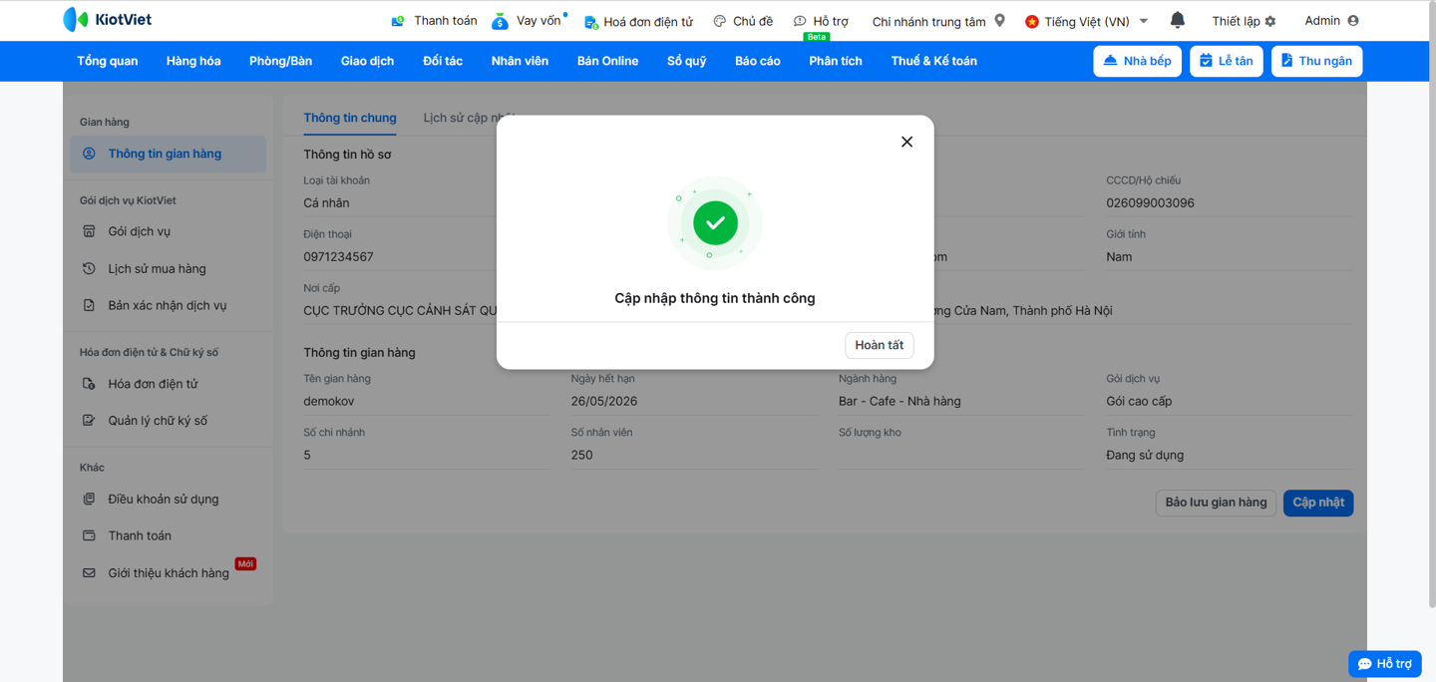Open the Tổng quan menu
The height and width of the screenshot is (682, 1436).
[x=108, y=61]
